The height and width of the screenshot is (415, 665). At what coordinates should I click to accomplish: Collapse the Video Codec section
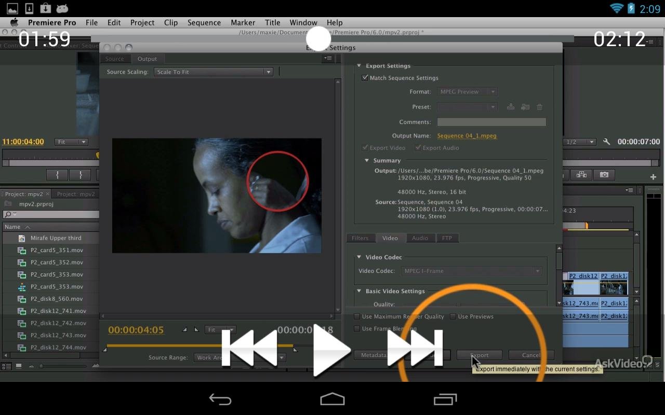(x=359, y=257)
